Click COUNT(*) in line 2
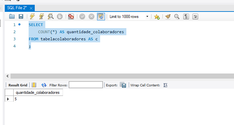 (47, 32)
